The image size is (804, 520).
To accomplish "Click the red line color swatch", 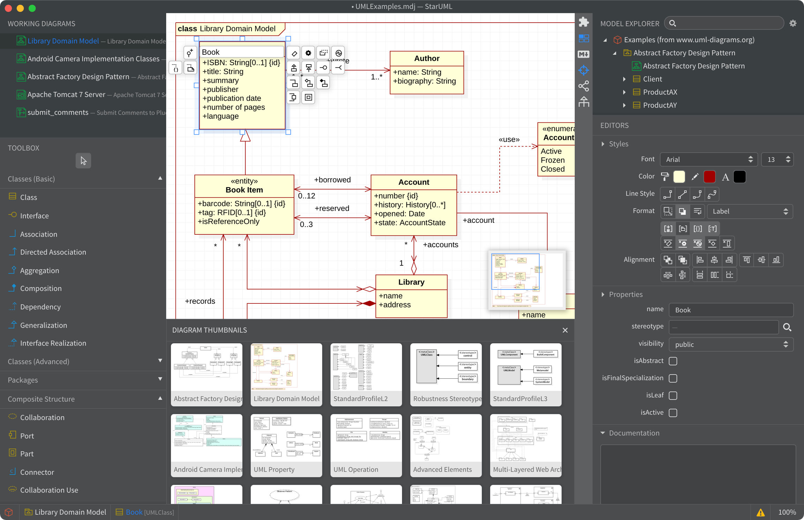I will tap(709, 176).
